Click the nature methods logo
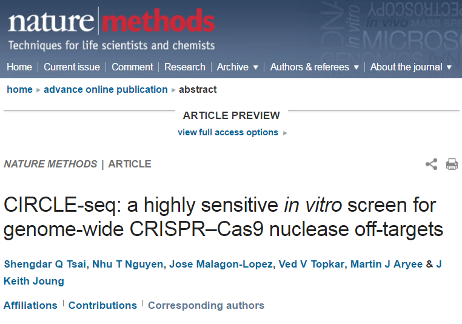 click(112, 21)
